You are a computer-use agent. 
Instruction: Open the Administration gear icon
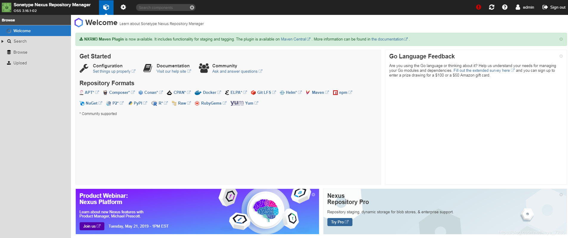(x=123, y=7)
